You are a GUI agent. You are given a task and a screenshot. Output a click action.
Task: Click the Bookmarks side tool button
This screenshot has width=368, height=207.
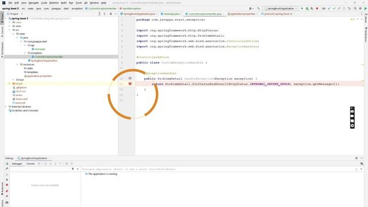(x=2, y=189)
